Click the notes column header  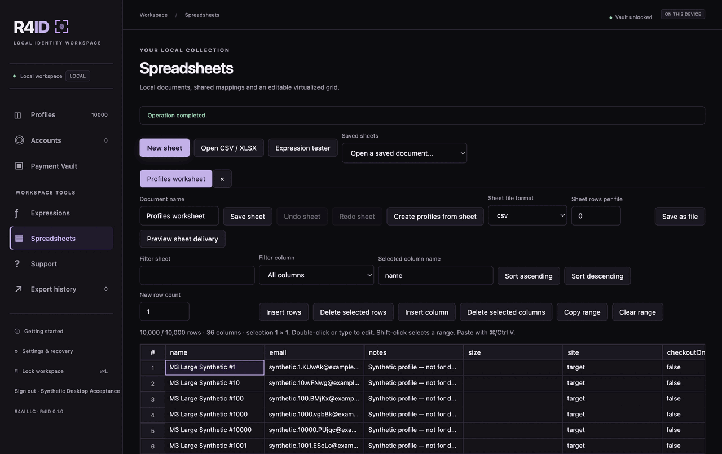pyautogui.click(x=413, y=352)
